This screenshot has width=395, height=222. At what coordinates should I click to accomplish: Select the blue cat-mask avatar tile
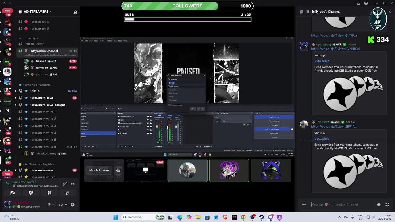coord(271,170)
